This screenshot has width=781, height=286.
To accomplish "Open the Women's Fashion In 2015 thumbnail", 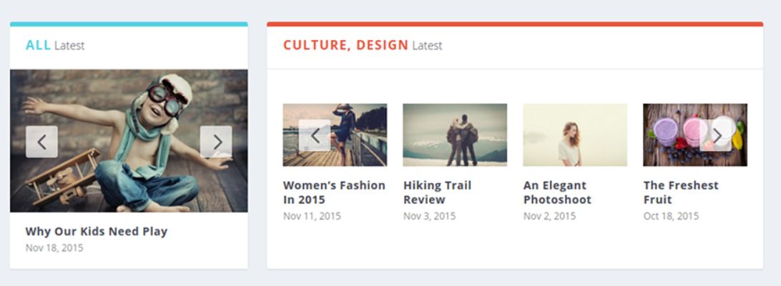I will tap(335, 135).
